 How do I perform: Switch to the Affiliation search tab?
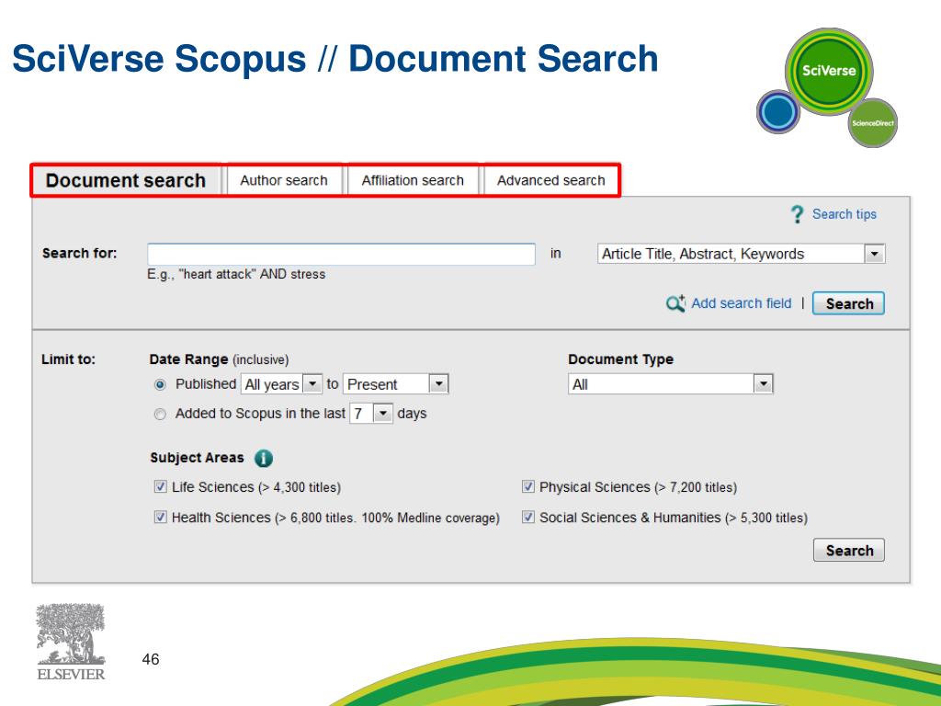tap(413, 180)
